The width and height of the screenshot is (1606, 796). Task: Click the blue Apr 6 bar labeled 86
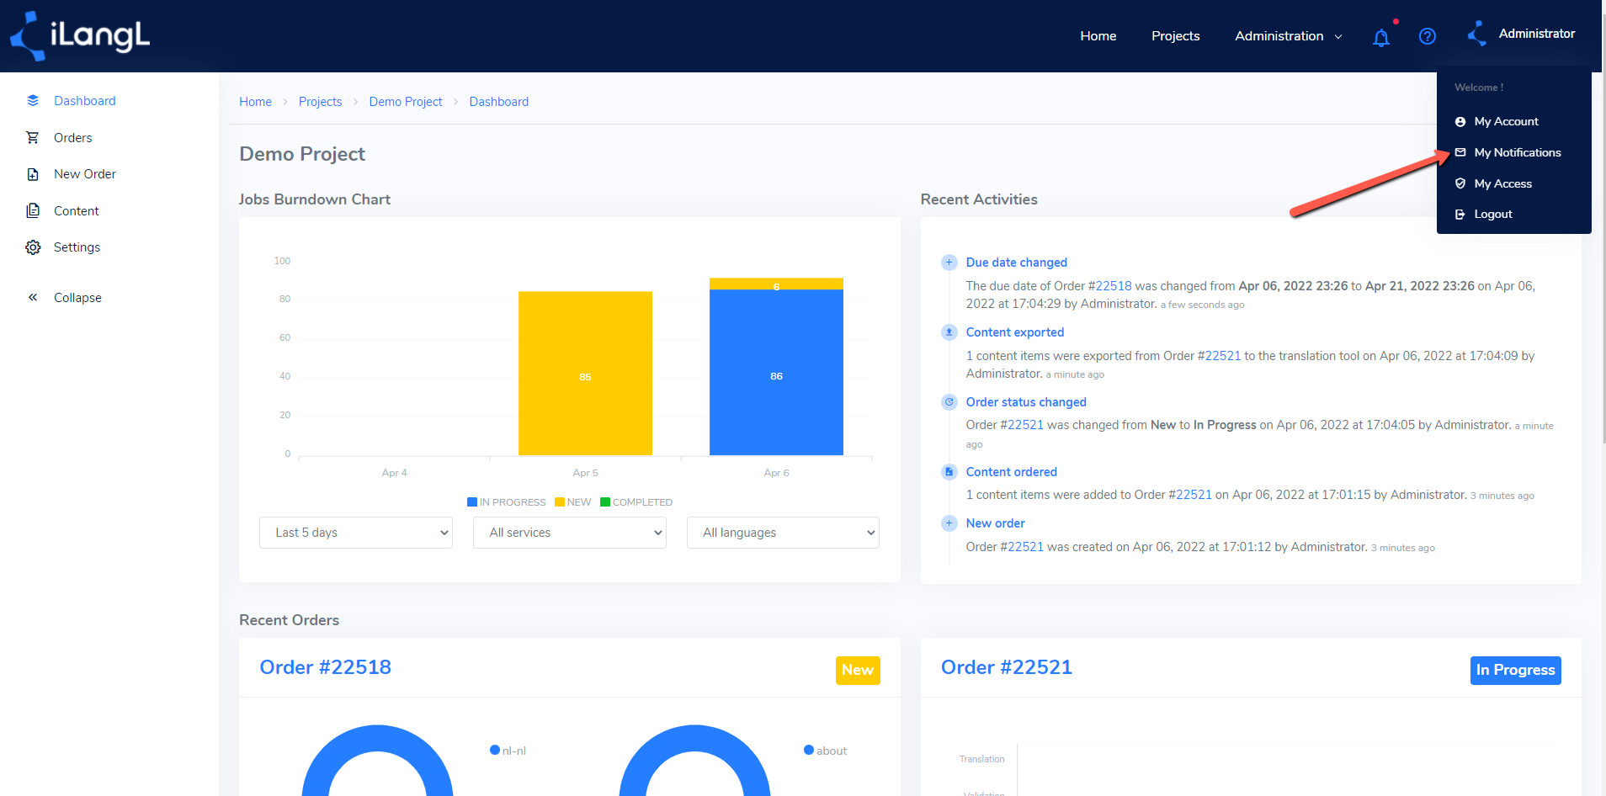(776, 372)
